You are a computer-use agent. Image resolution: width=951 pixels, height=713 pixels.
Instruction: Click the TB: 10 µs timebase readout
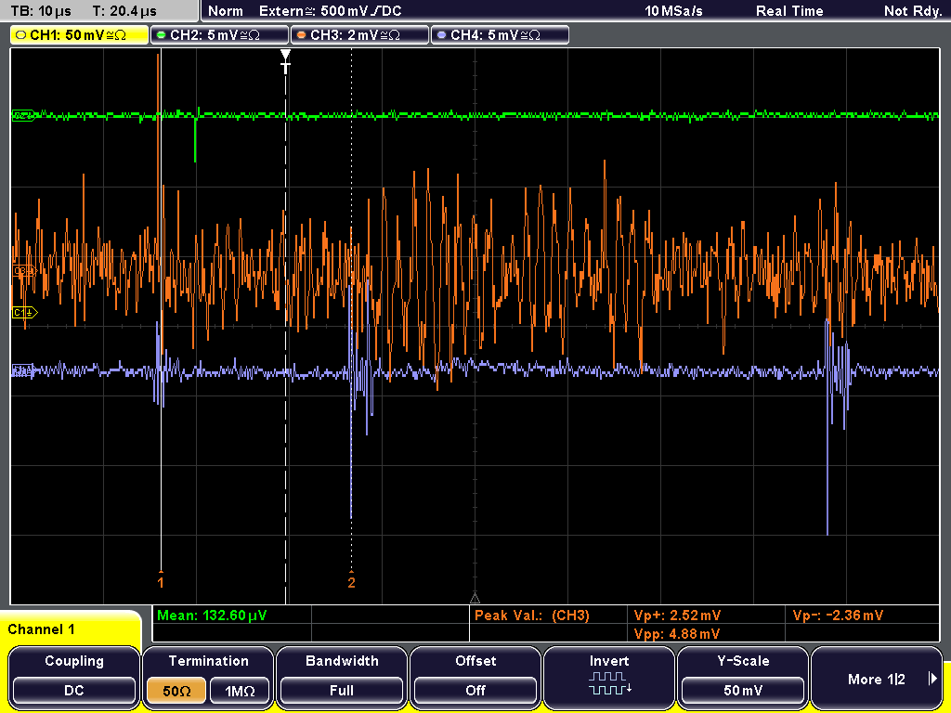41,11
